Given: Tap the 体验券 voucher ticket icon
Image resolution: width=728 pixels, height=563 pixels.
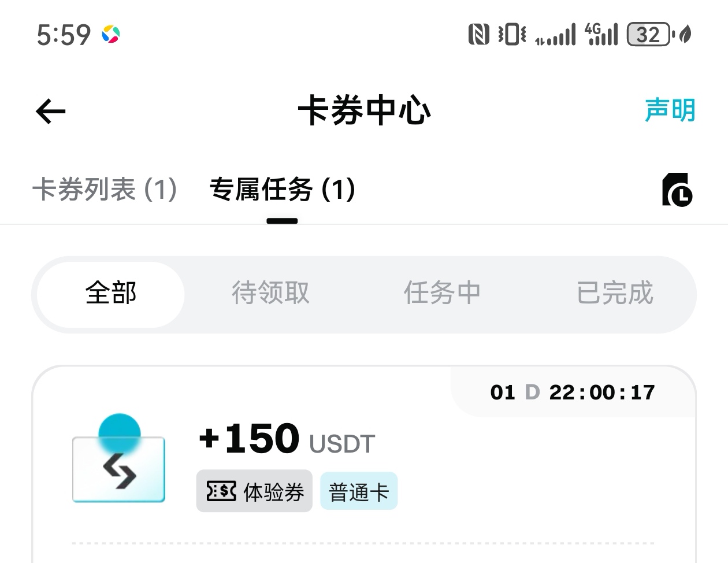Looking at the screenshot, I should coord(221,491).
